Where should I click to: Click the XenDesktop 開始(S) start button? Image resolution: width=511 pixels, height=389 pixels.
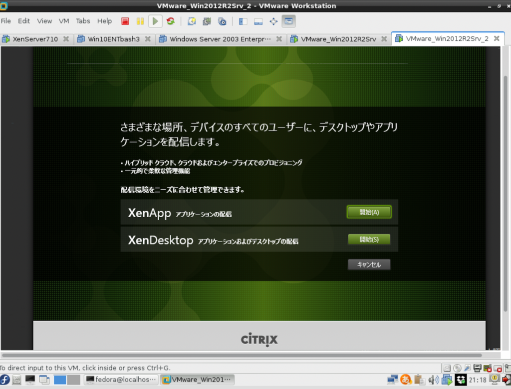[369, 240]
